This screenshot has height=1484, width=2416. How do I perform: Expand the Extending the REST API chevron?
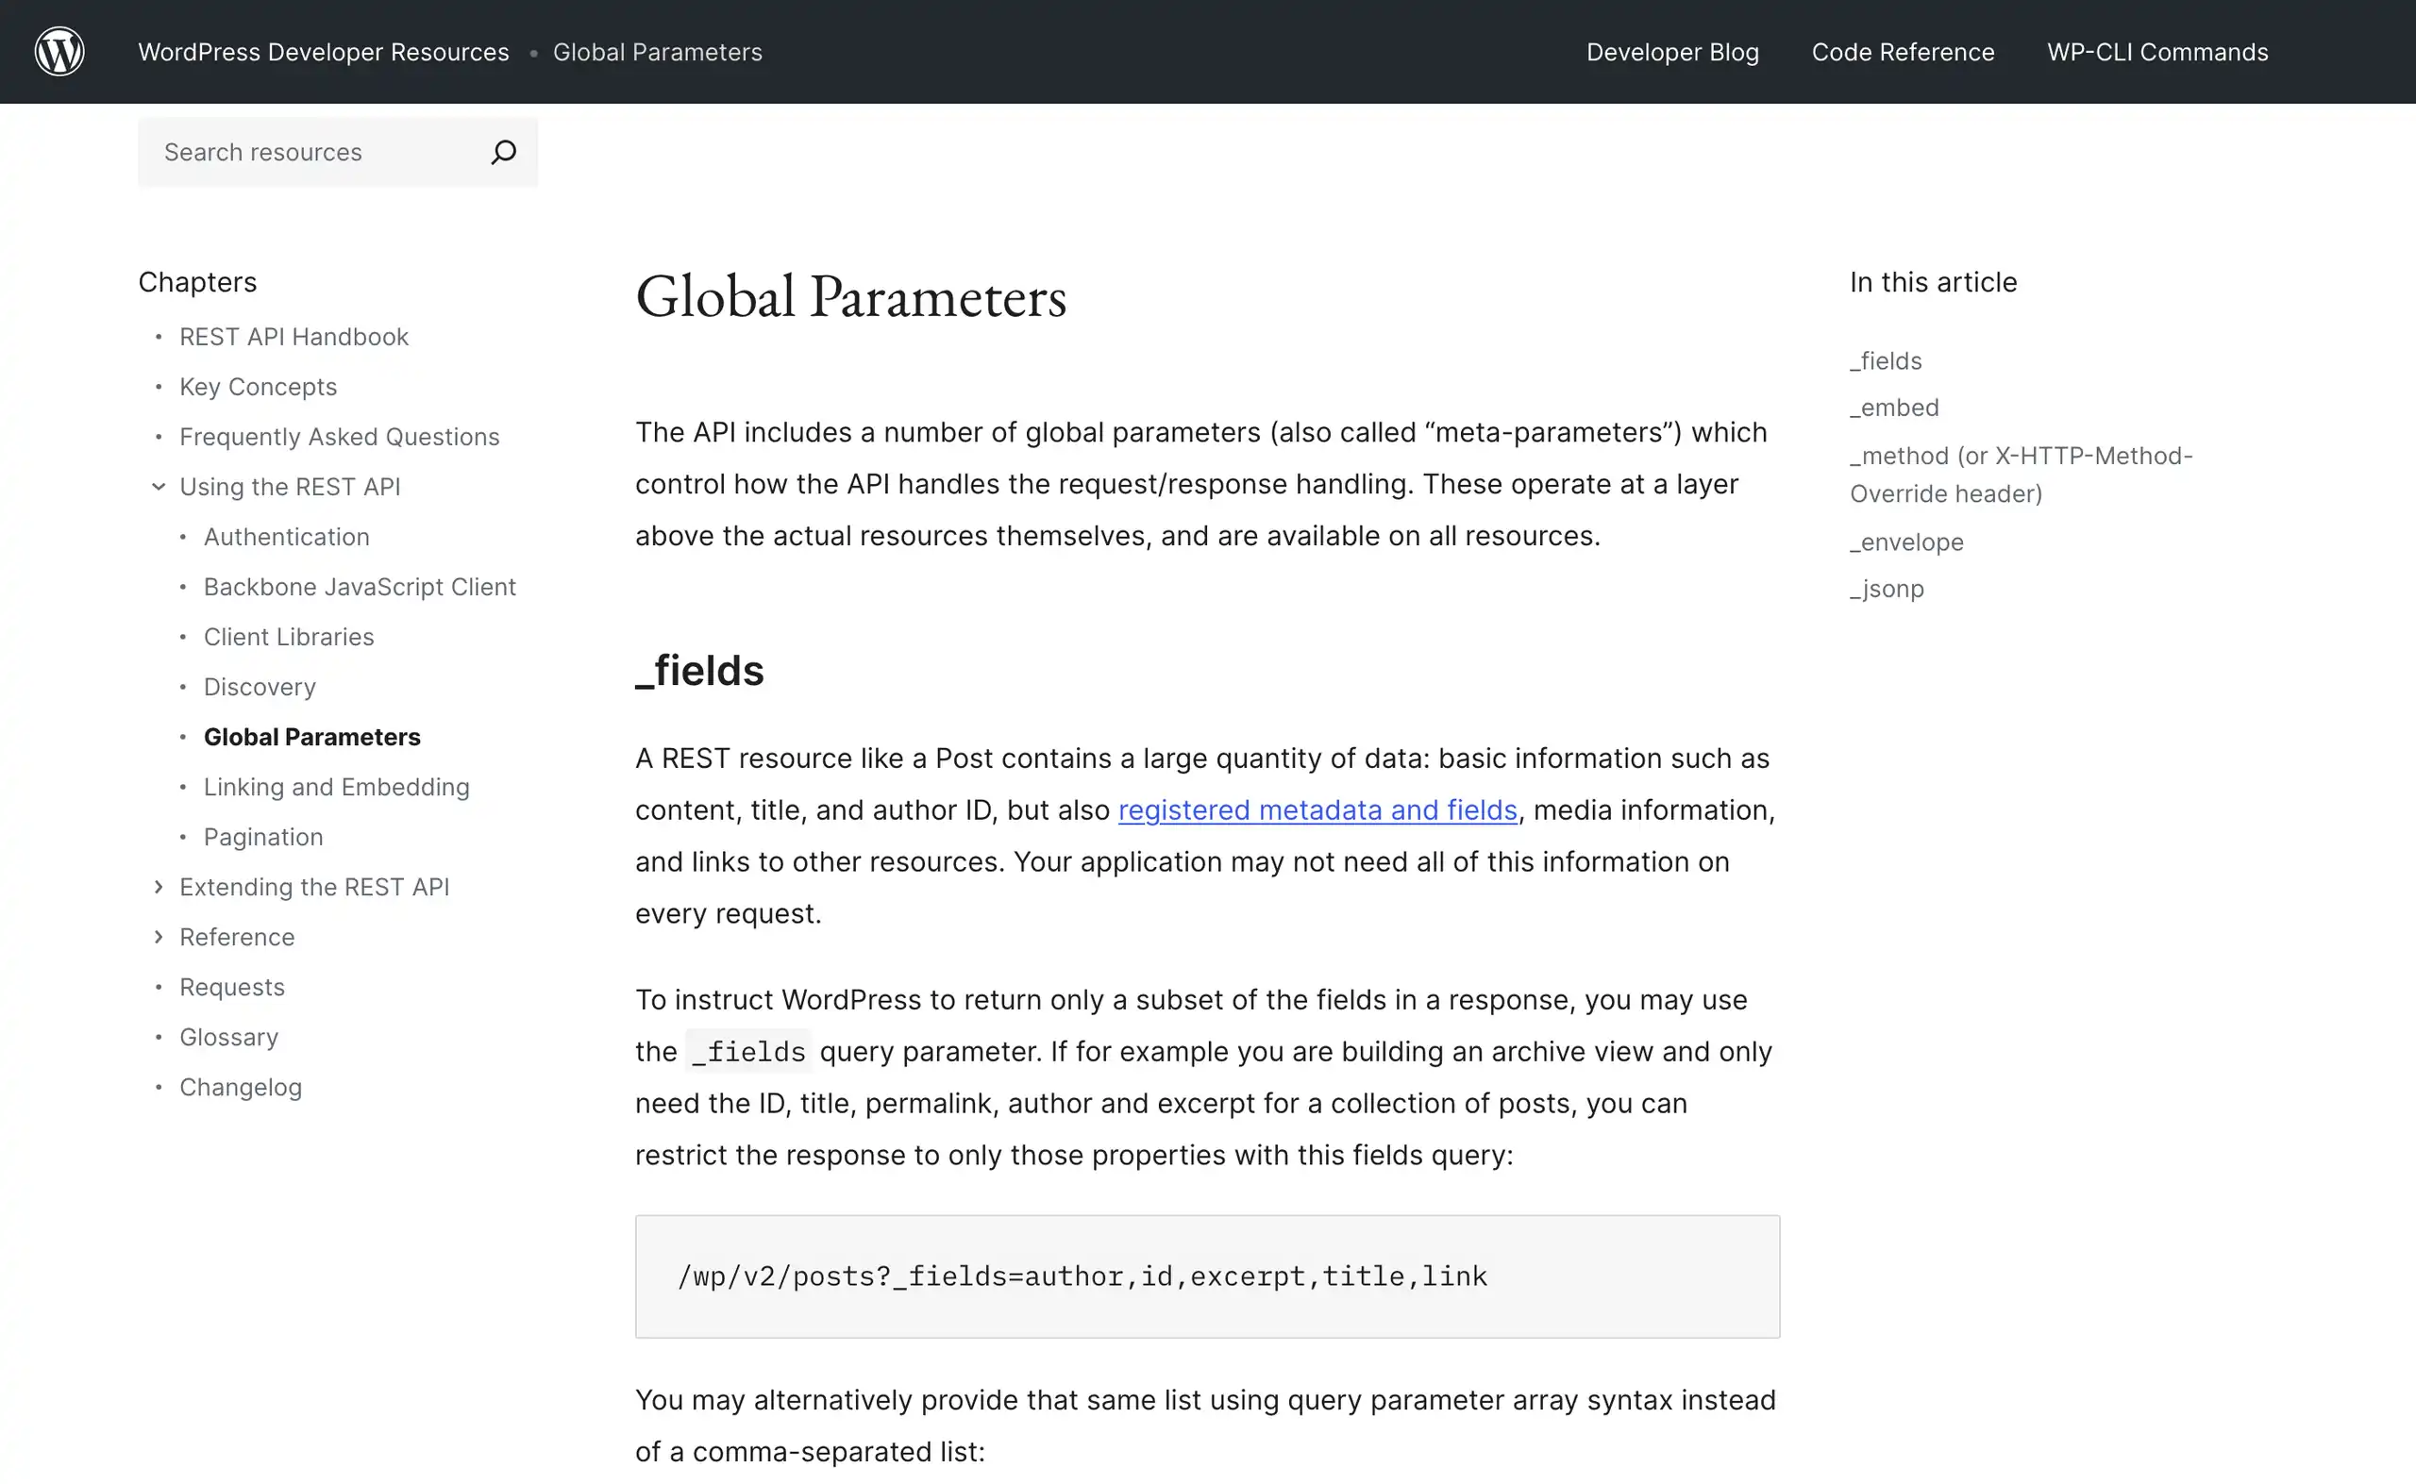(x=158, y=887)
